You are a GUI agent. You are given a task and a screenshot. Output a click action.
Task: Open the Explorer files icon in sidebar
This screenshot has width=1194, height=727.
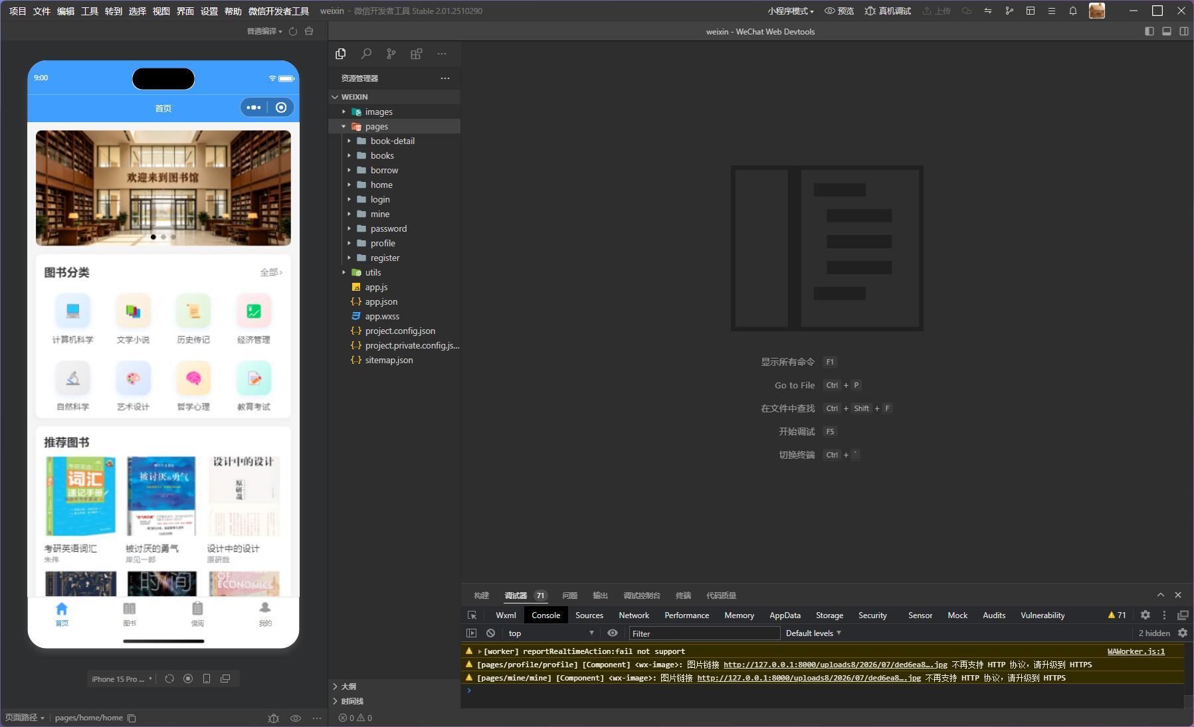click(341, 54)
